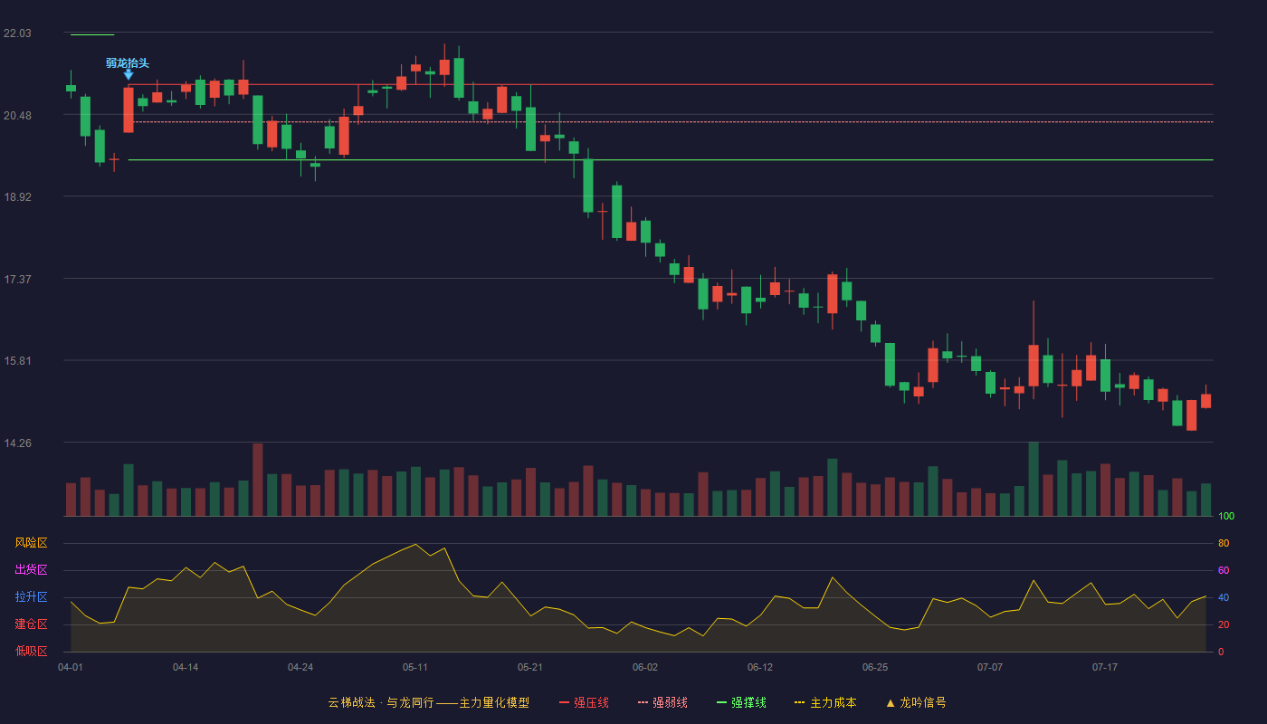
Task: Click the 低吸区 zone label
Action: pyautogui.click(x=32, y=651)
